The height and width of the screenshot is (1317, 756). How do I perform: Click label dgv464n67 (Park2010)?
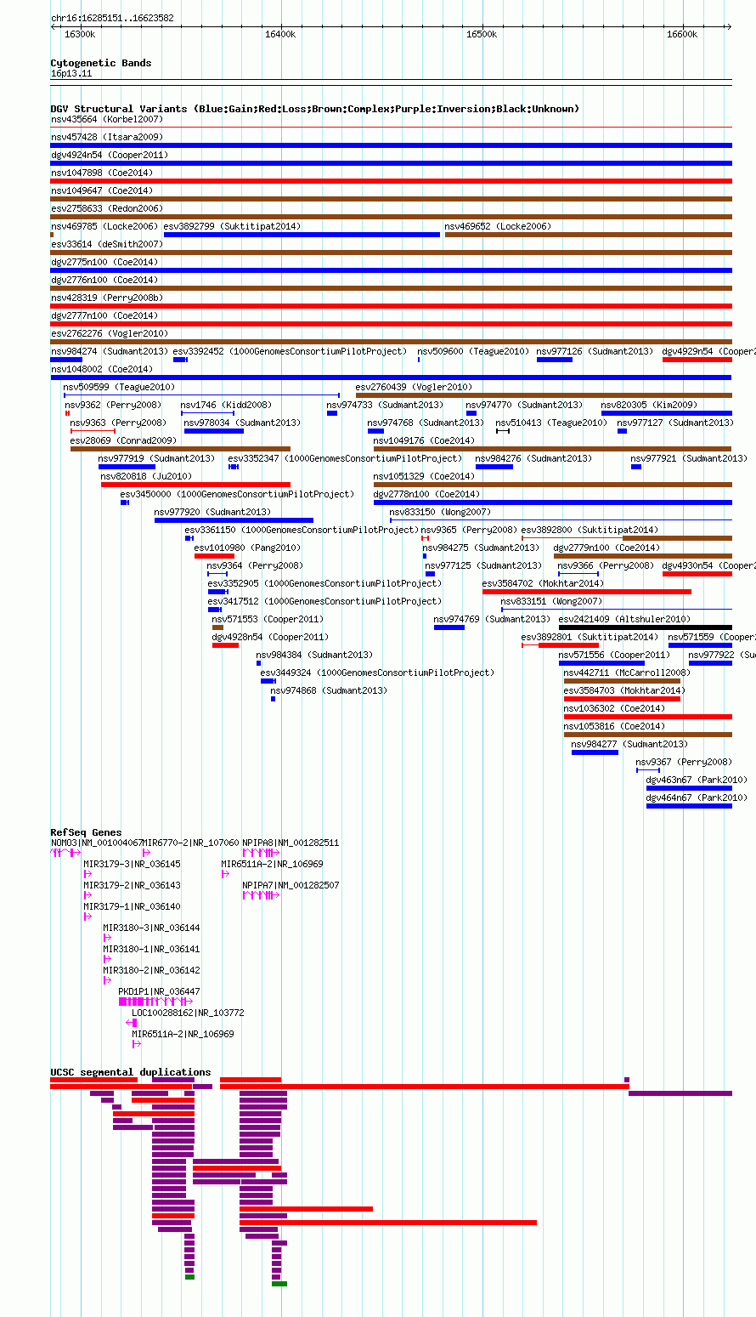[697, 798]
